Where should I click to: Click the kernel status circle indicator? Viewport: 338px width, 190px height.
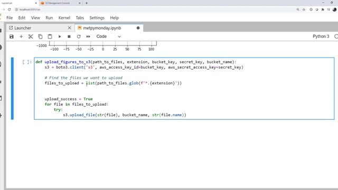pos(336,36)
